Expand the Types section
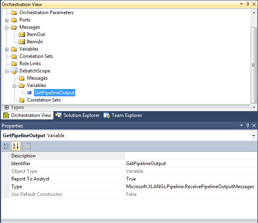The image size is (258, 223). tap(6, 108)
